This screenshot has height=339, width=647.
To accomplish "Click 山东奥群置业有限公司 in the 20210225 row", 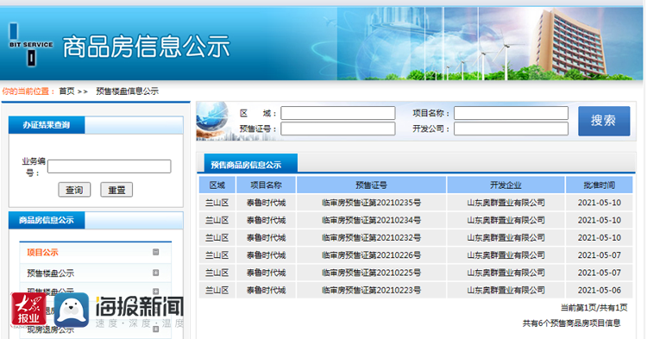I will 506,273.
